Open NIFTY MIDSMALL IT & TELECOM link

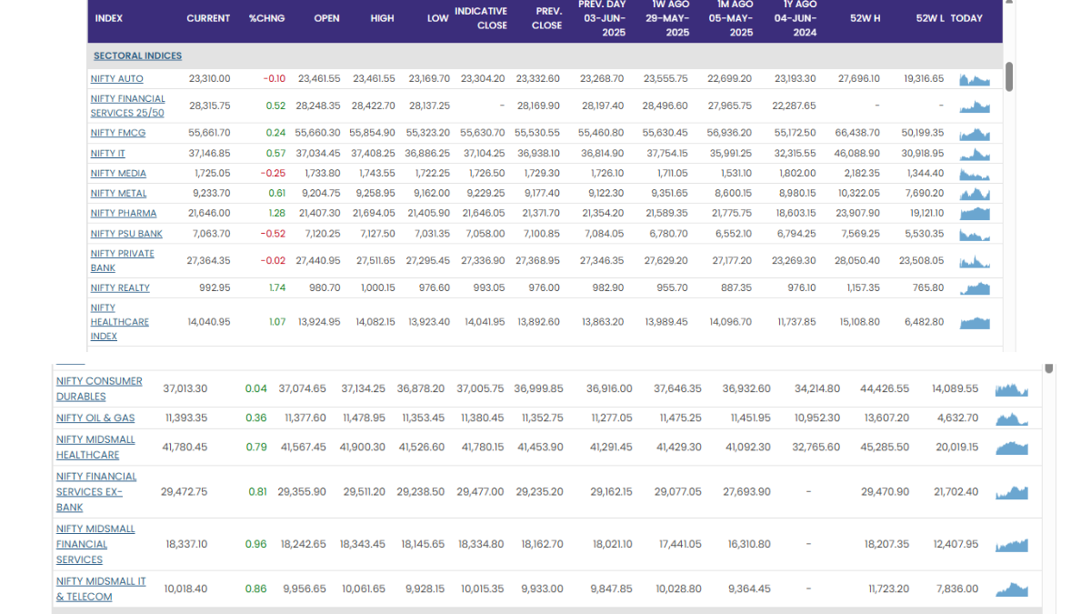point(100,589)
